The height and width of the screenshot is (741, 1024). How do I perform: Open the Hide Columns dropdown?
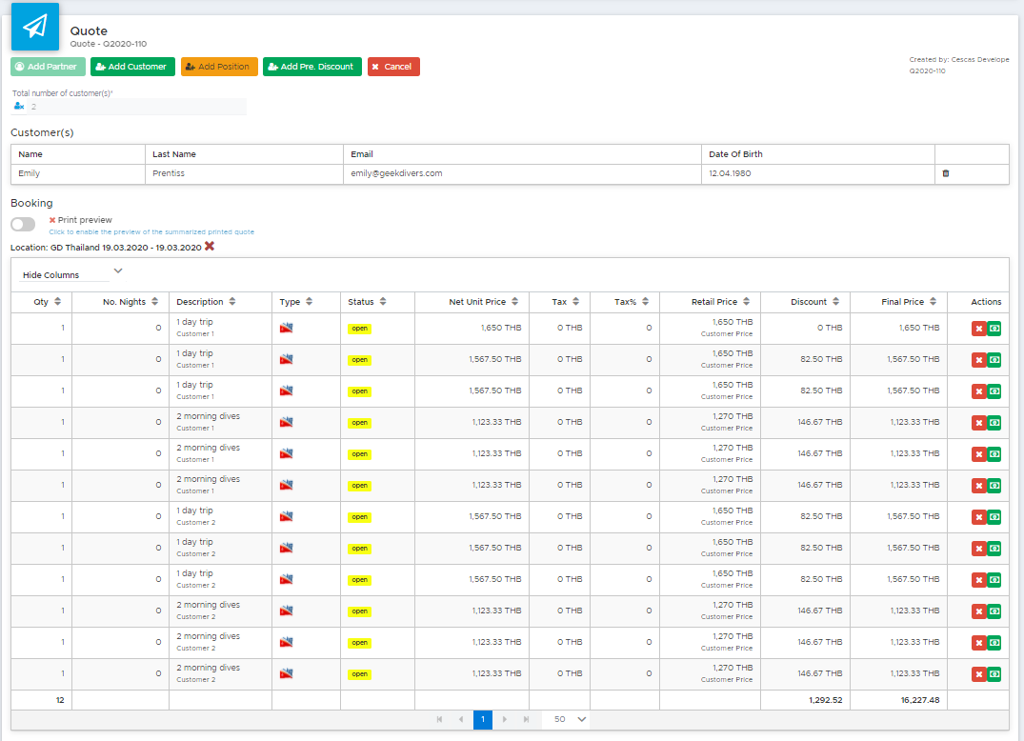pyautogui.click(x=71, y=274)
